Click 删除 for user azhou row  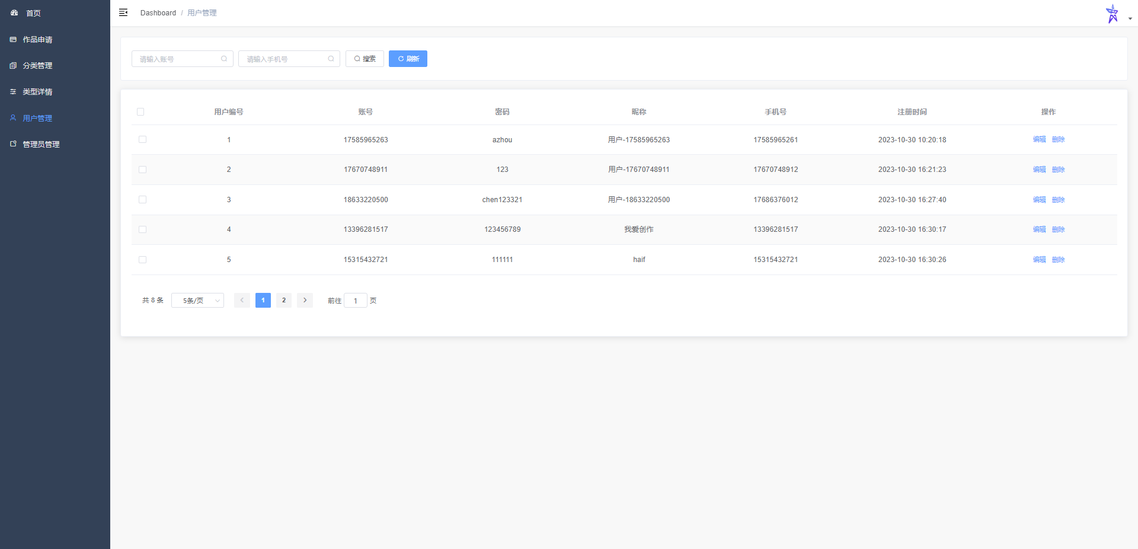[x=1058, y=139]
